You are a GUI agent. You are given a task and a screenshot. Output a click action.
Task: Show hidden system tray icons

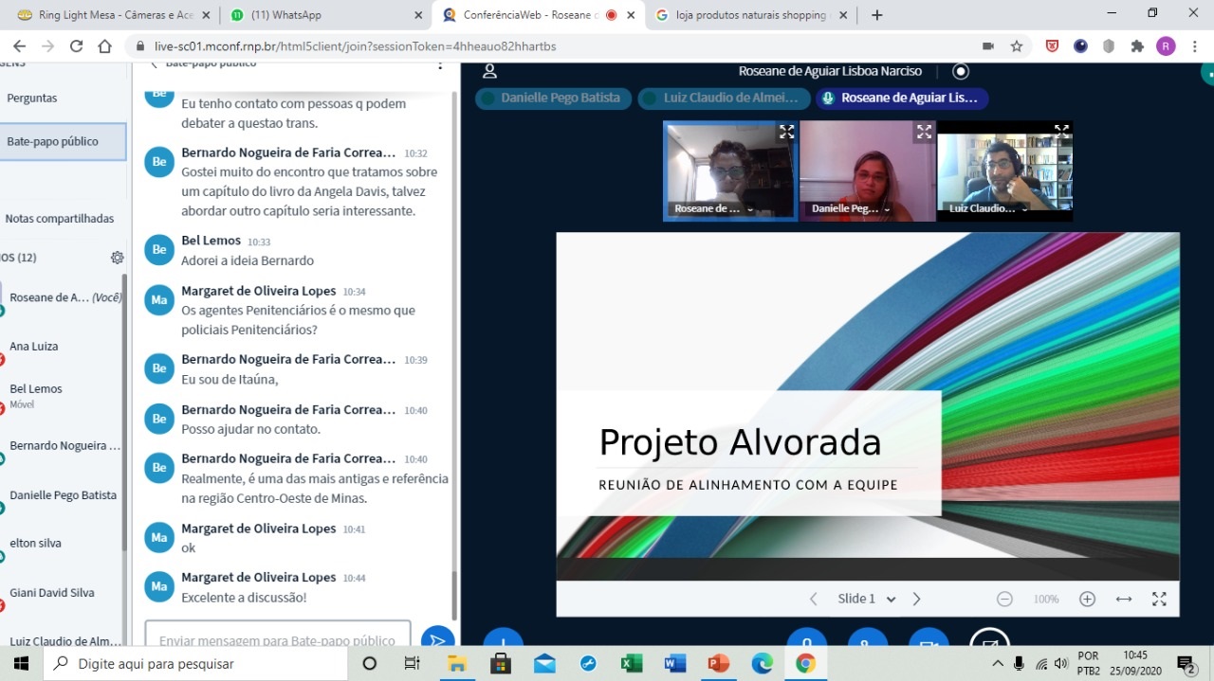997,663
